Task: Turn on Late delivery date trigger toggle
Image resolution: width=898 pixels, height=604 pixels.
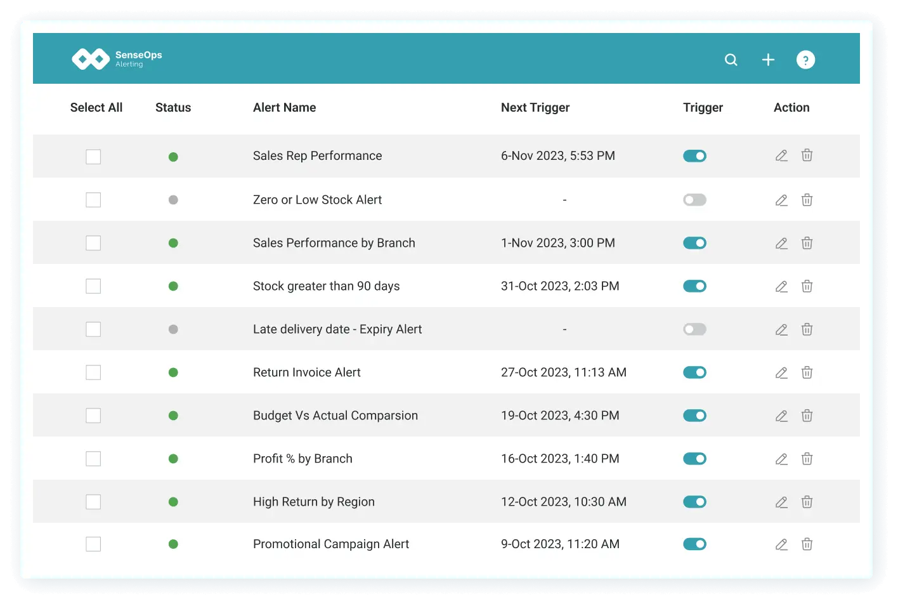Action: pyautogui.click(x=694, y=329)
